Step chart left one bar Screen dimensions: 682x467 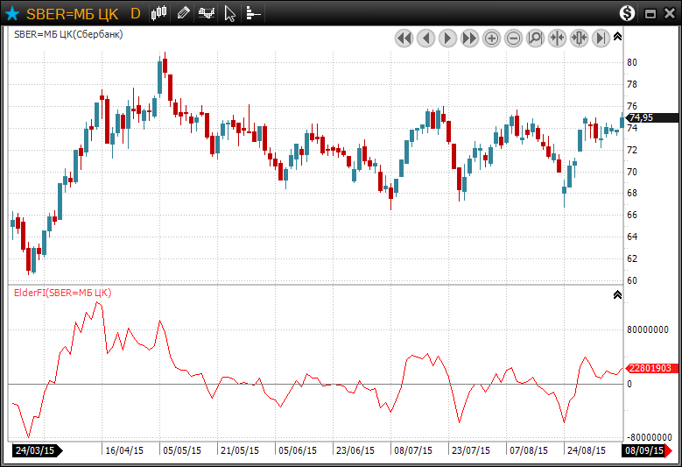(x=425, y=38)
